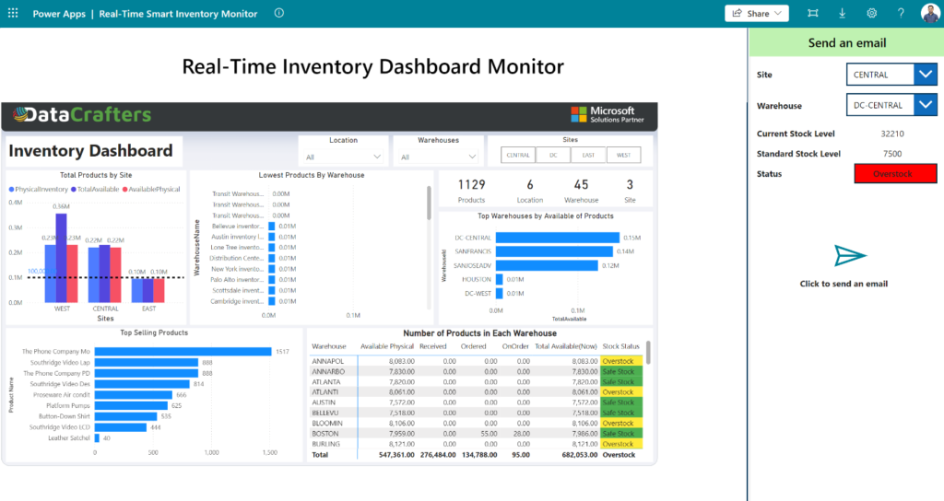This screenshot has width=944, height=501.
Task: Open the Power Apps app launcher grid
Action: click(13, 13)
